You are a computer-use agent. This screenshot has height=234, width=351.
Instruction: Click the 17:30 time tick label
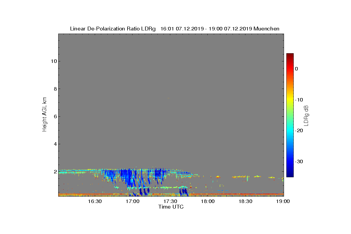pos(170,201)
